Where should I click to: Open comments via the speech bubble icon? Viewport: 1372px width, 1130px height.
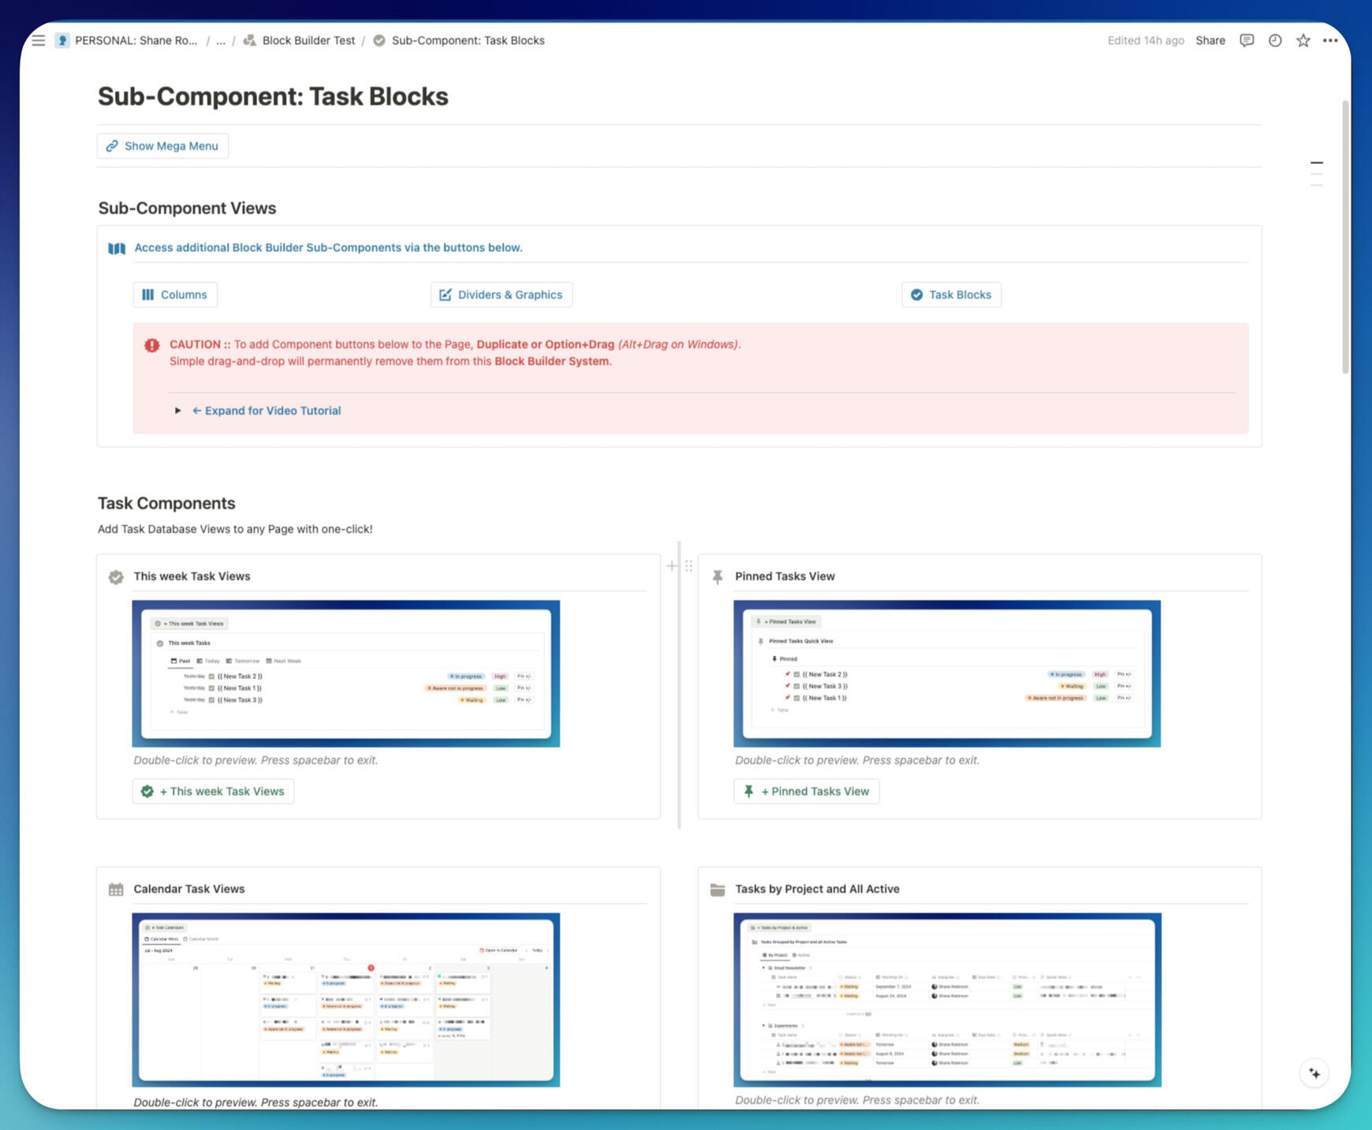[x=1247, y=40]
